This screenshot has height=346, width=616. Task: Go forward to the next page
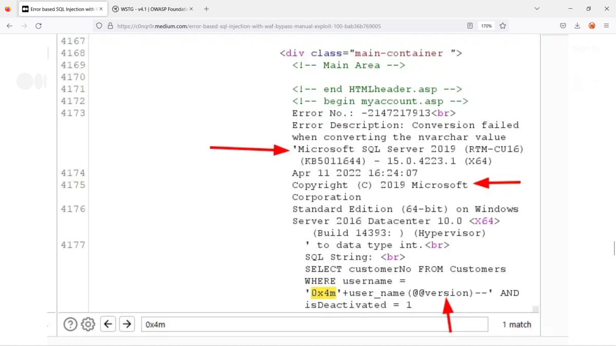click(x=24, y=26)
